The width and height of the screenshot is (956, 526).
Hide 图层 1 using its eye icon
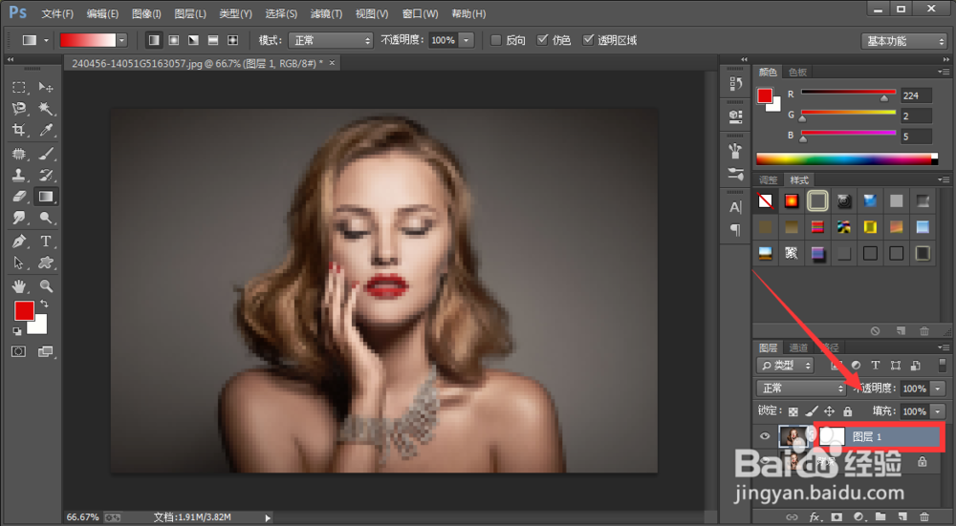pyautogui.click(x=764, y=436)
